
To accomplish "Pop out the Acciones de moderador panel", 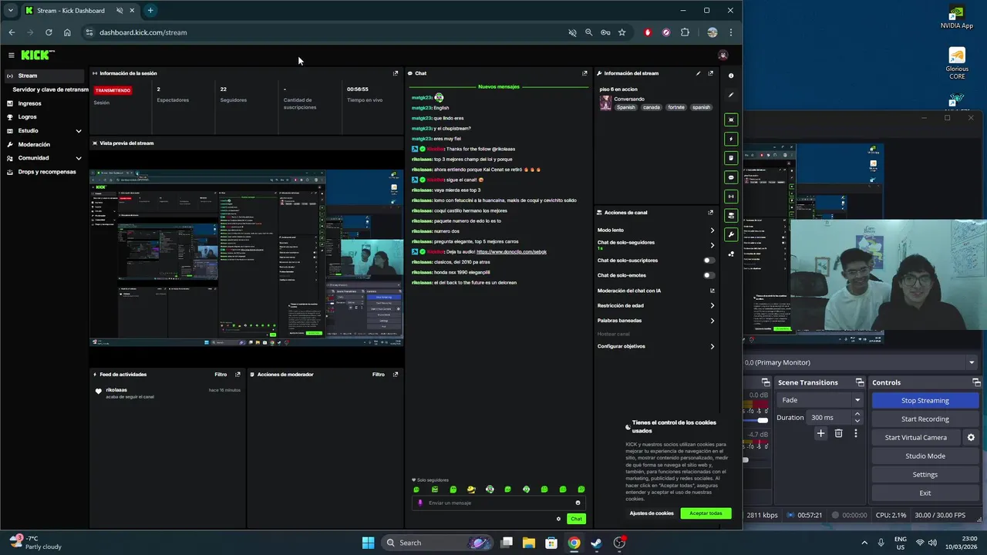I will [x=396, y=375].
